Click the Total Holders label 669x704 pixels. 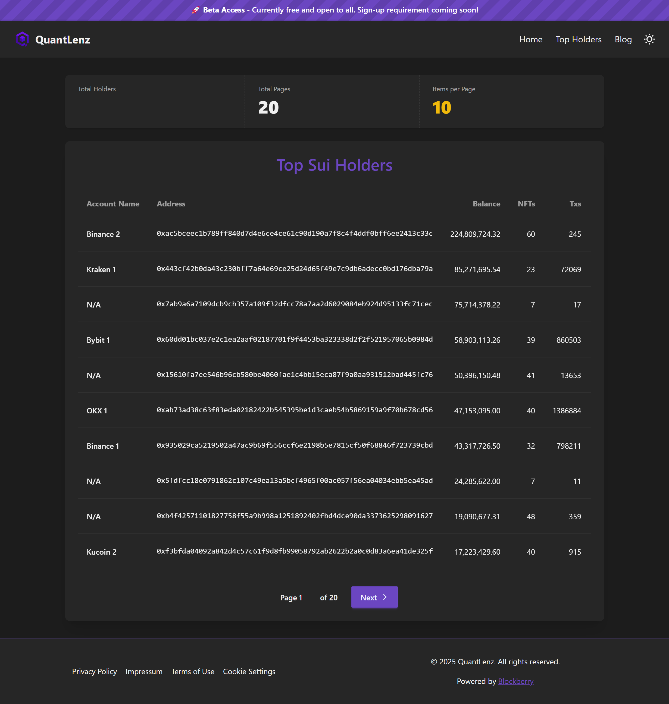pos(97,89)
